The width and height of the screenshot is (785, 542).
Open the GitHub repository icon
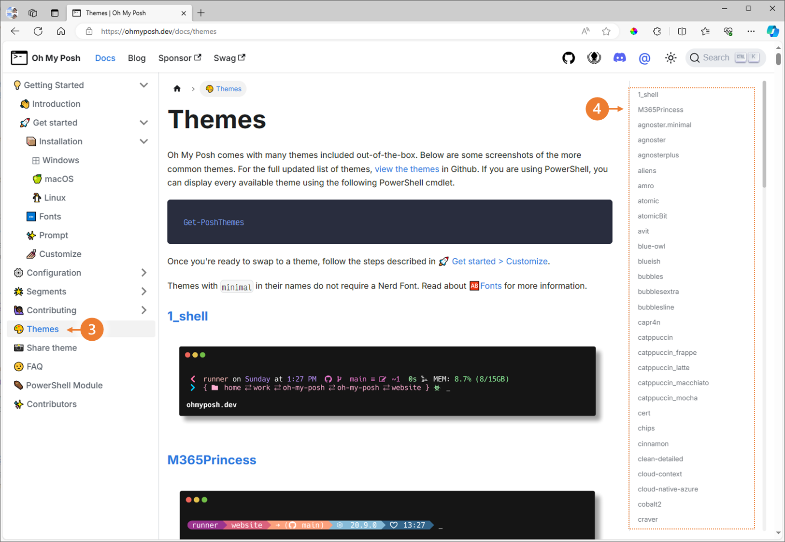(x=569, y=58)
